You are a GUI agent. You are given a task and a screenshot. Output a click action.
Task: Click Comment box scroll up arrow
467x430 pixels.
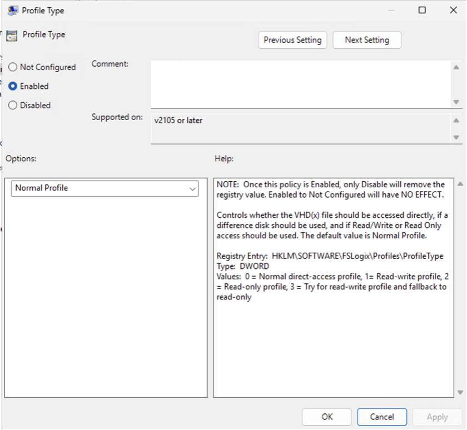pyautogui.click(x=456, y=67)
